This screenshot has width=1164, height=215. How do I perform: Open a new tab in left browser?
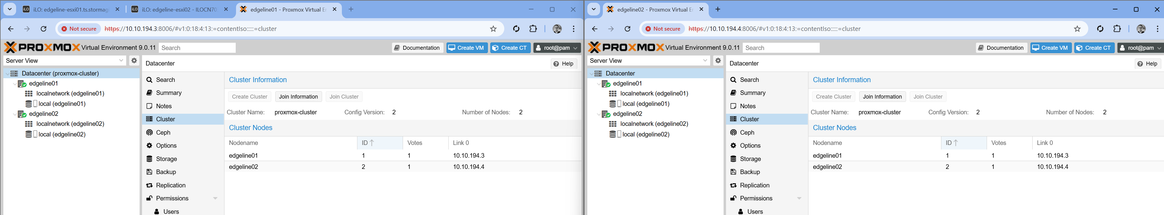(x=351, y=9)
